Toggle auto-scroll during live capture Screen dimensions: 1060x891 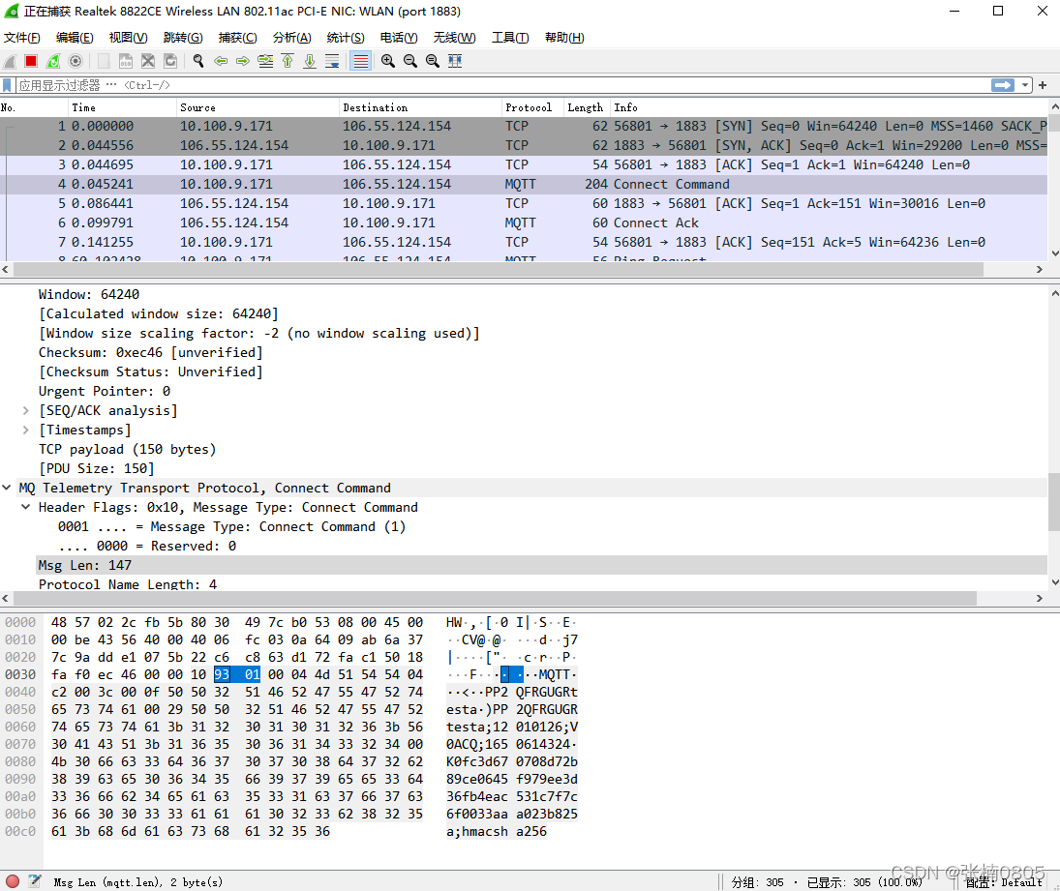tap(332, 61)
